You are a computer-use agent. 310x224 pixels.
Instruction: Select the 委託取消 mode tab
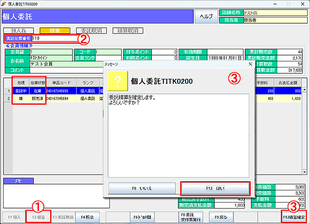tap(91, 31)
